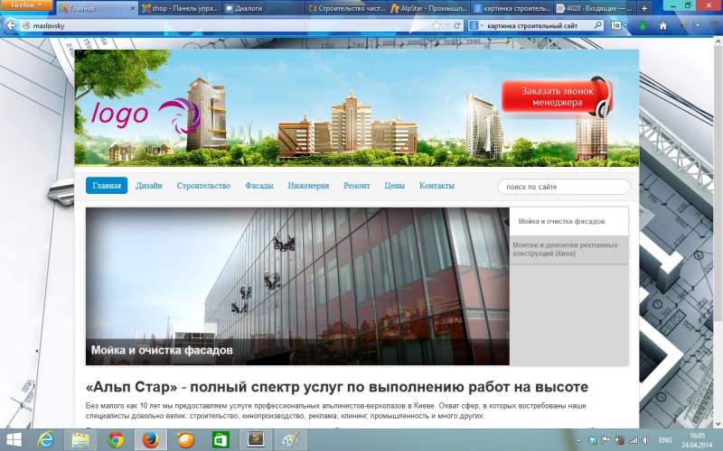This screenshot has height=451, width=723.
Task: Switch to the 'shop - Панель упра...' tab
Action: click(180, 8)
